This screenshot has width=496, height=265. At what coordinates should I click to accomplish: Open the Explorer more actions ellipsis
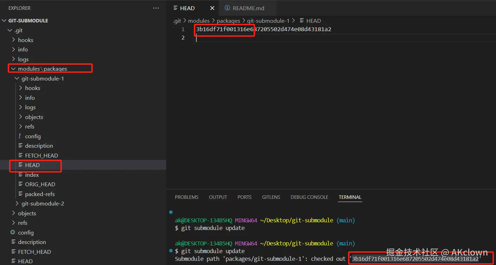156,8
